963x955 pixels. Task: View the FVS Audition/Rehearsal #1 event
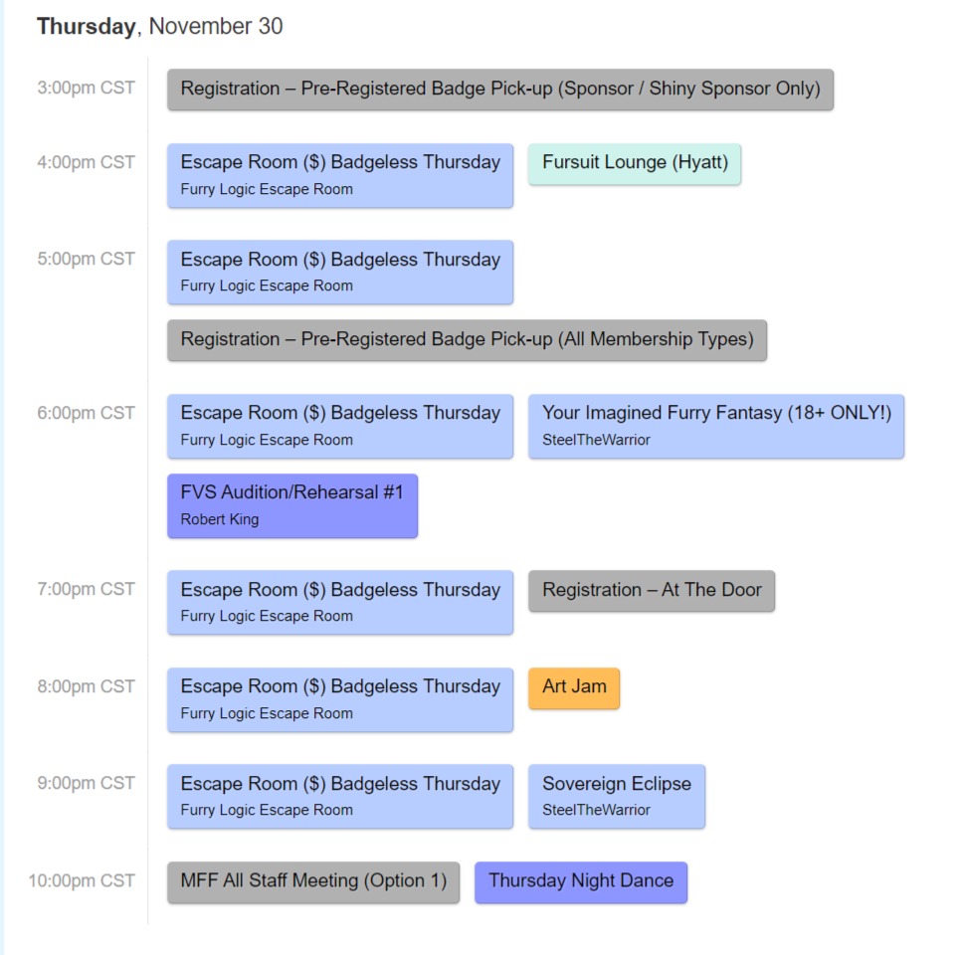point(292,505)
